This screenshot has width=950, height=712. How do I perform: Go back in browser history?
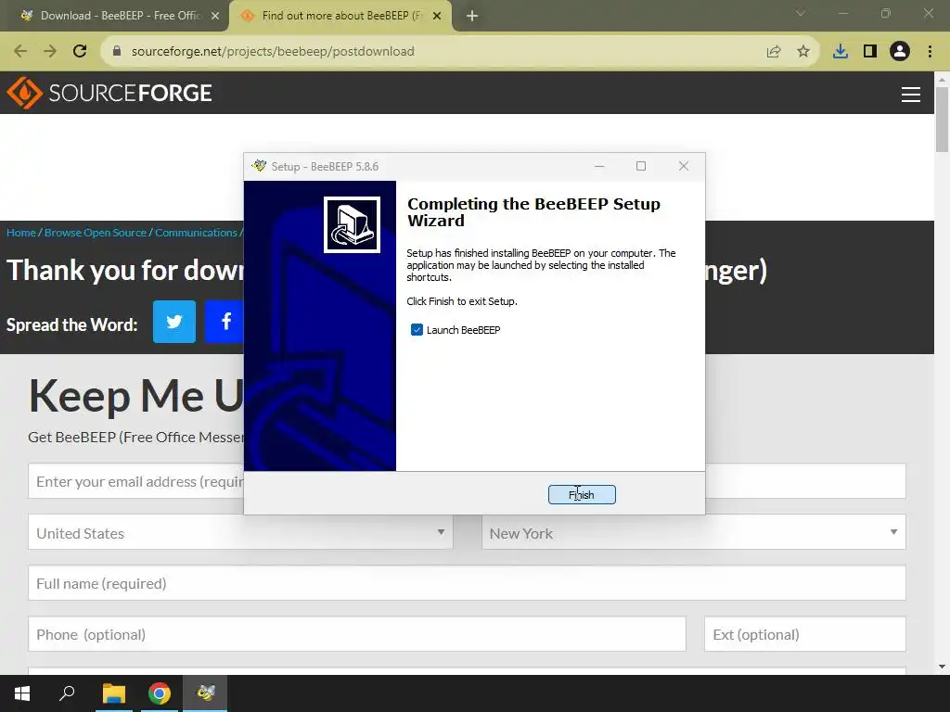click(20, 52)
